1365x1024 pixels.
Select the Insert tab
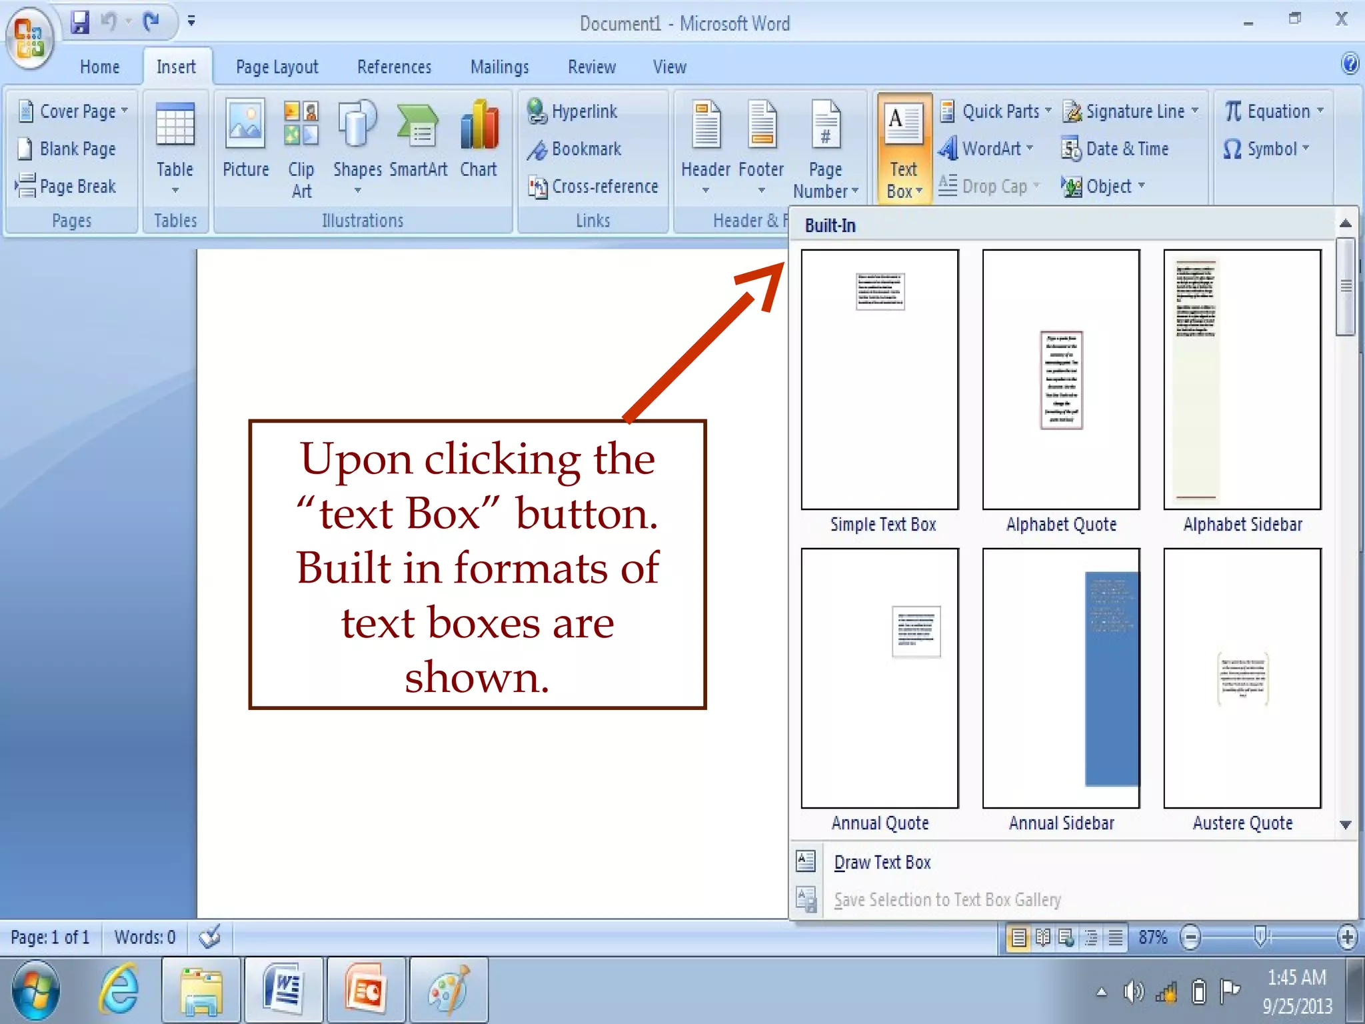click(x=176, y=67)
